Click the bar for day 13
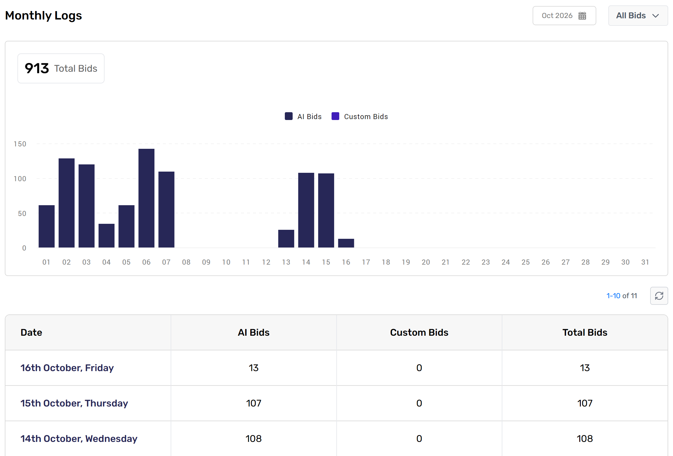The height and width of the screenshot is (456, 673). [x=286, y=238]
